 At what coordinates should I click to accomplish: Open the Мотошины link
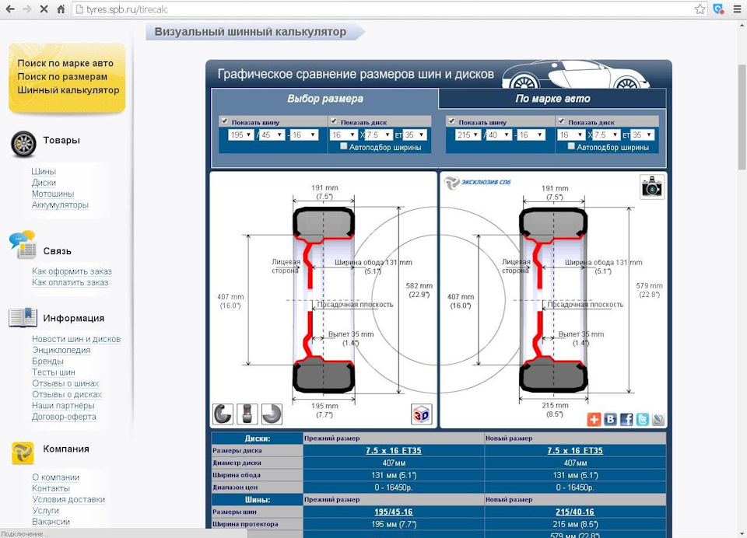(53, 194)
